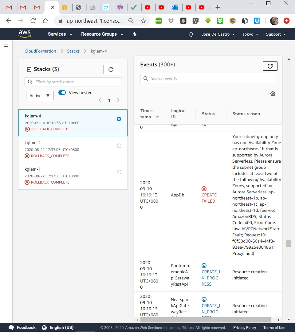Open AWS notifications bell
The image size is (295, 332).
(x=191, y=34)
